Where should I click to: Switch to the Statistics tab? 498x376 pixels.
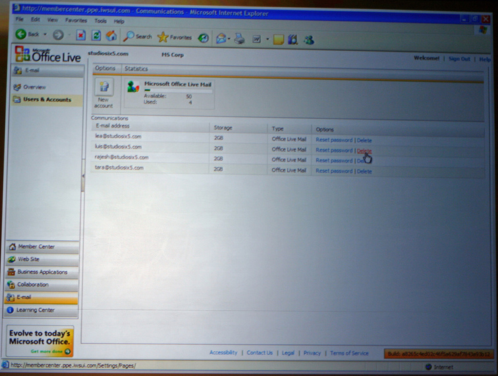tap(136, 69)
